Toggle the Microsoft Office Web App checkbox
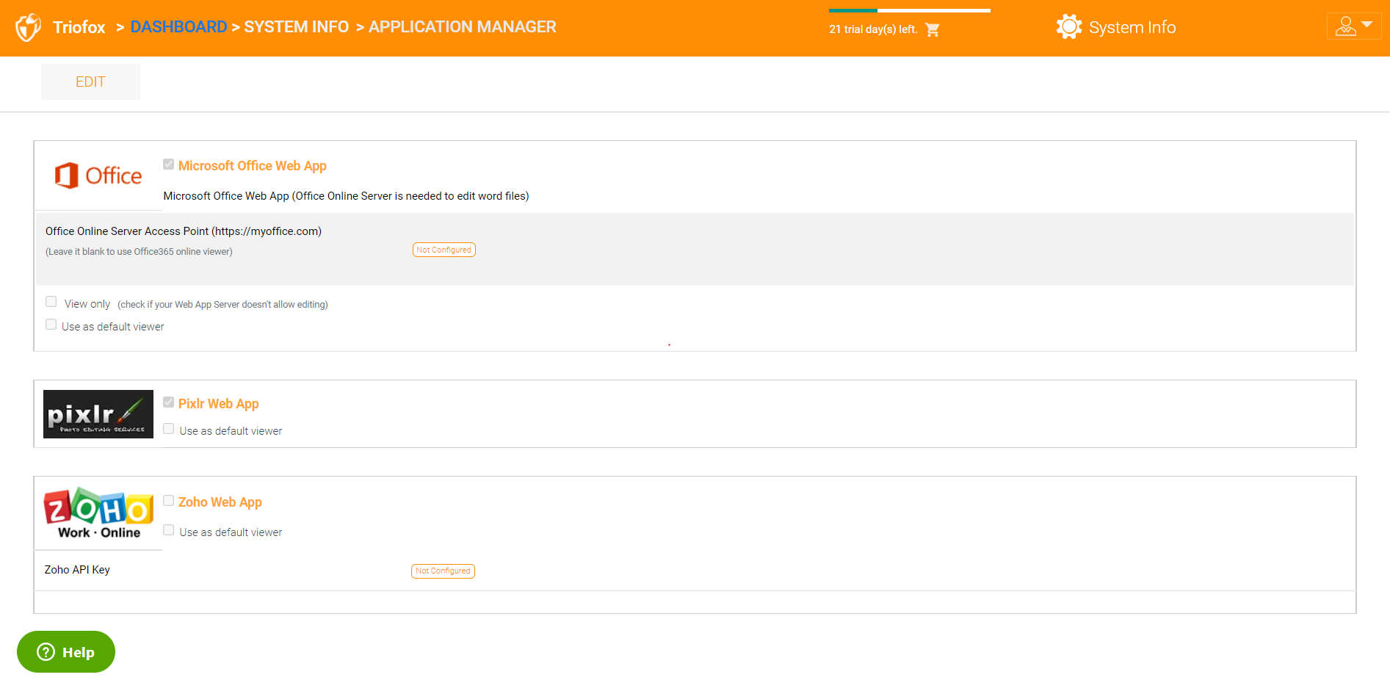Screen dimensions: 1390x680 click(x=169, y=164)
